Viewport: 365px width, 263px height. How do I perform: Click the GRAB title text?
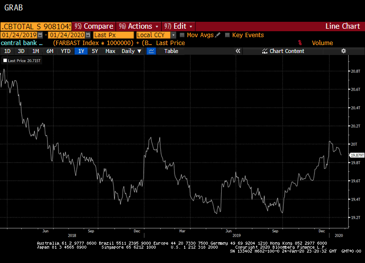pos(13,7)
